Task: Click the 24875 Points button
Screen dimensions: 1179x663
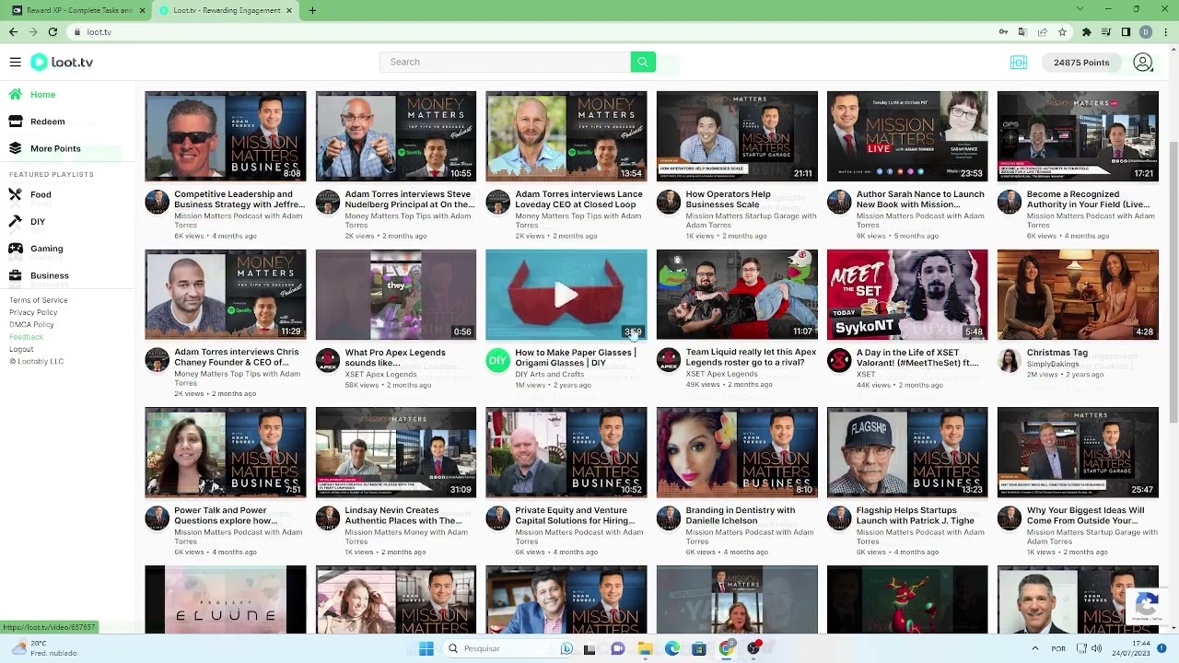Action: pos(1081,63)
